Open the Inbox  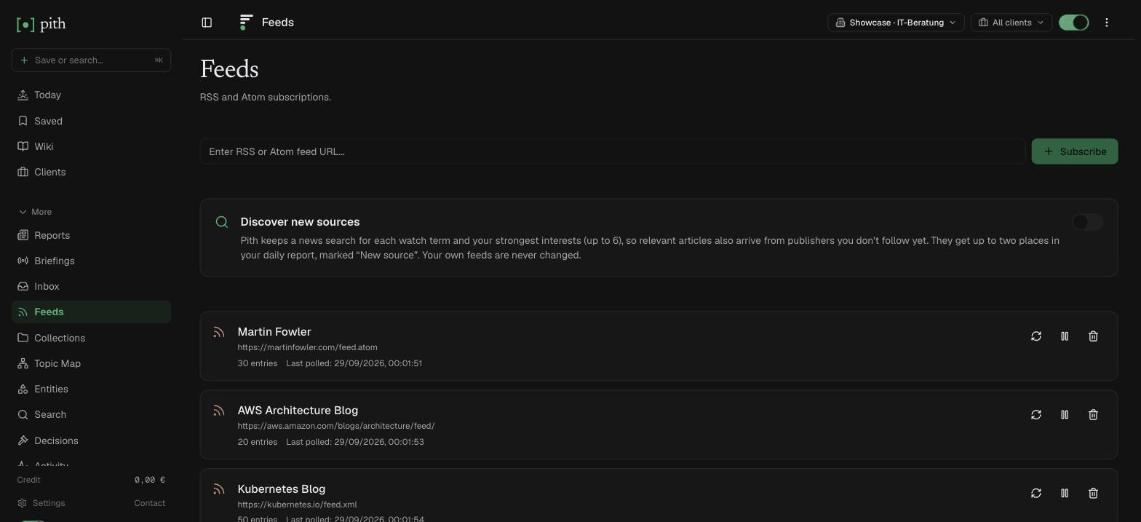point(91,286)
